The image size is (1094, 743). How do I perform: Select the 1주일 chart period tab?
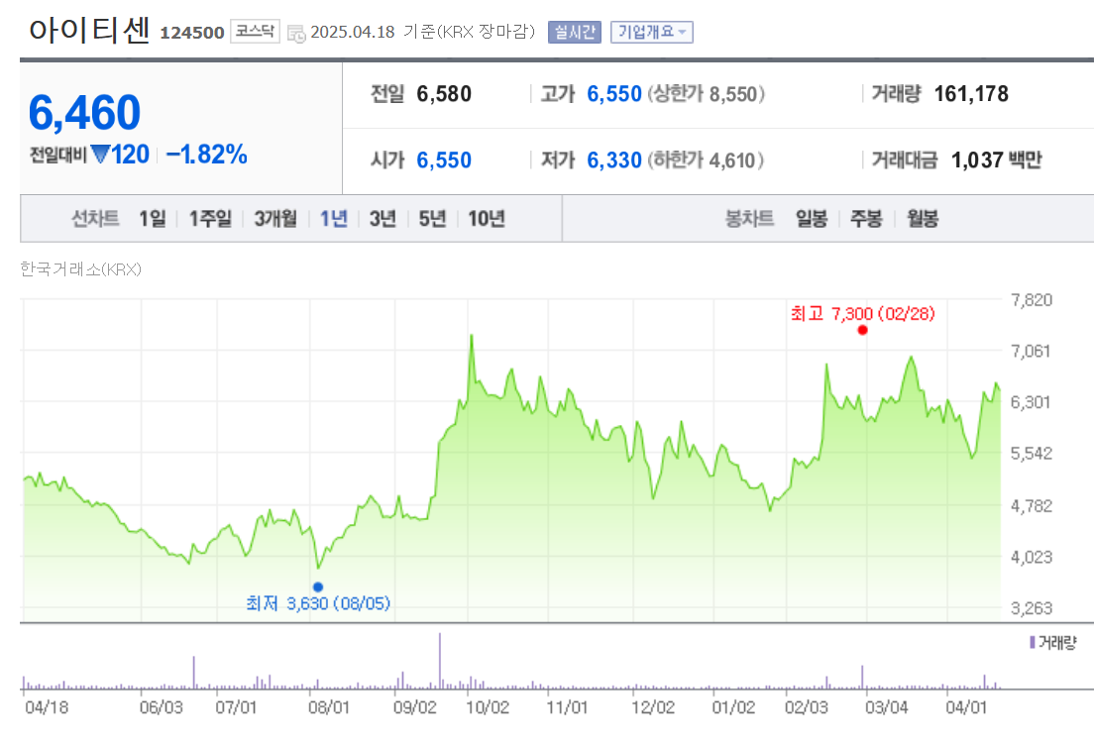click(x=208, y=218)
